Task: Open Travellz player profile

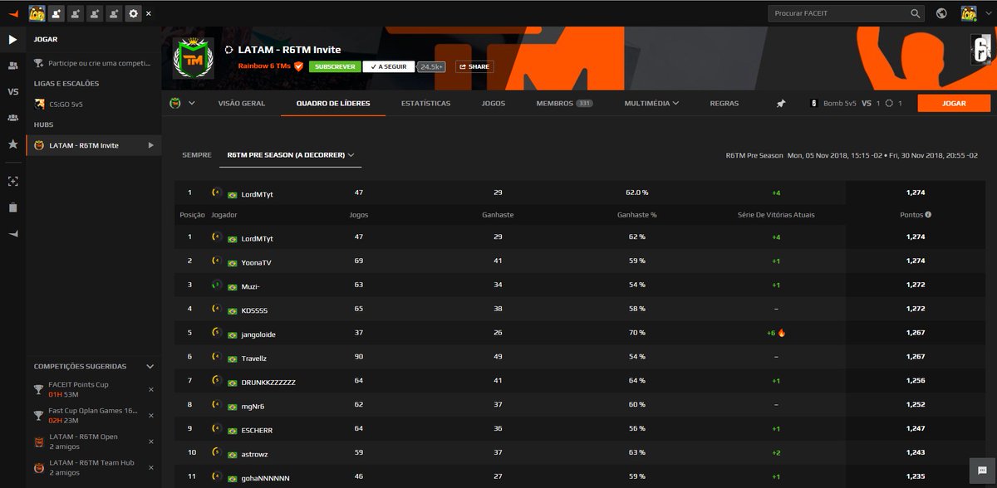Action: pyautogui.click(x=254, y=358)
